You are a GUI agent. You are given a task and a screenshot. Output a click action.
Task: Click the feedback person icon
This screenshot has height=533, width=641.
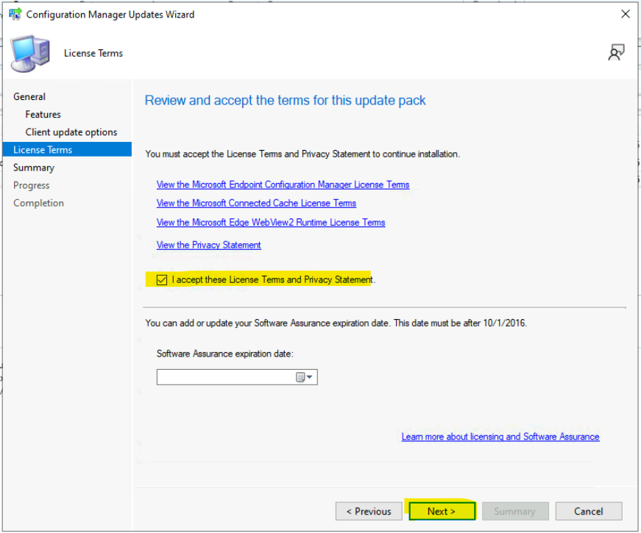[616, 53]
